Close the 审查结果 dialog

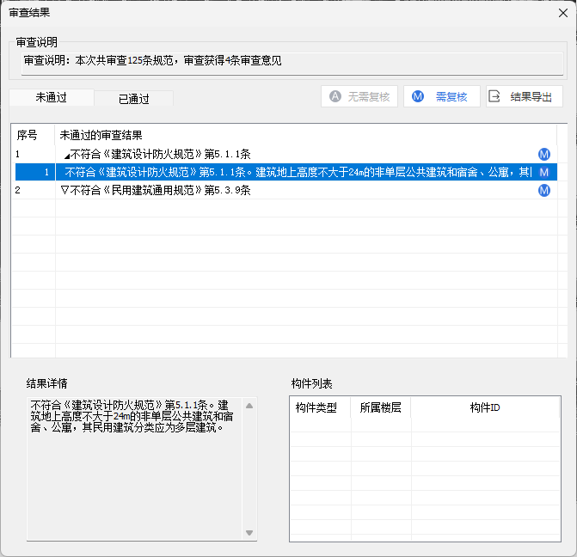[562, 13]
